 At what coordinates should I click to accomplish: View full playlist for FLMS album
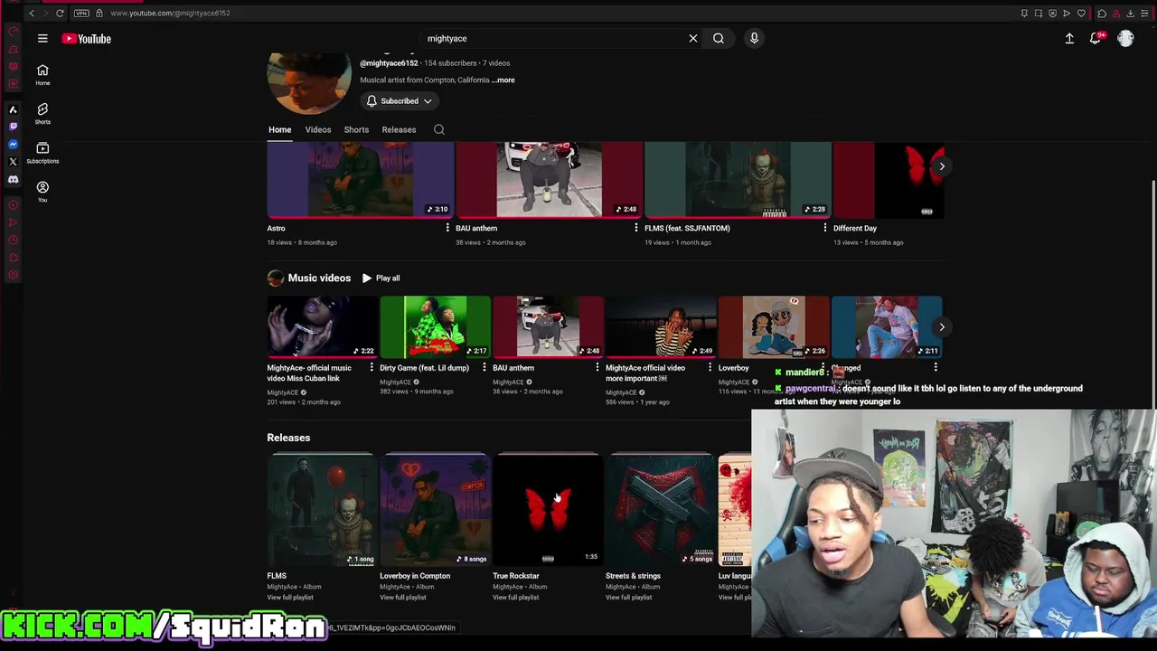coord(290,598)
